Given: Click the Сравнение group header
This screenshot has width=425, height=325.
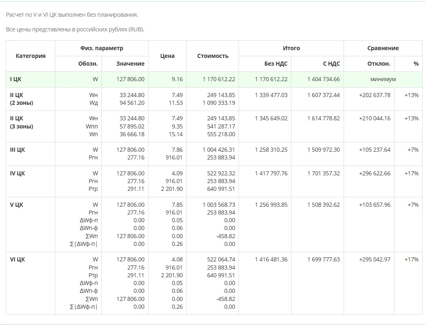Looking at the screenshot, I should (383, 48).
